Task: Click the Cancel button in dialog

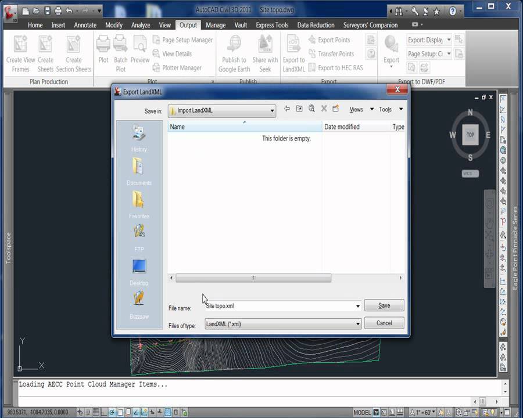Action: 384,323
